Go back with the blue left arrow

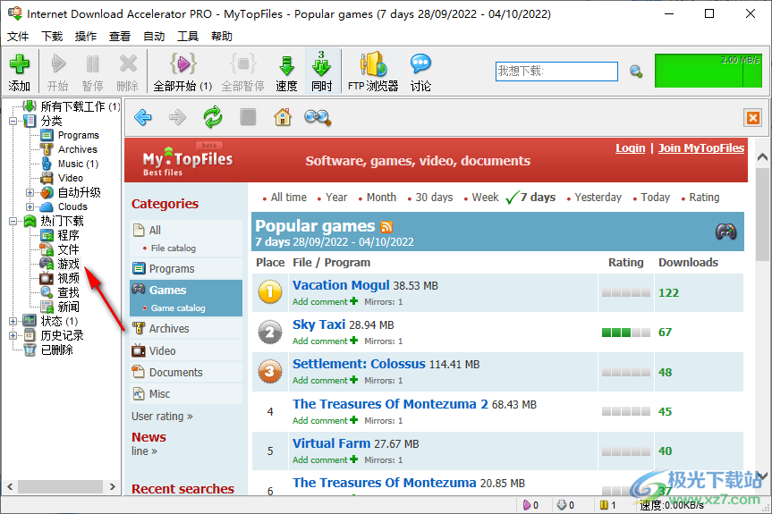(x=143, y=117)
